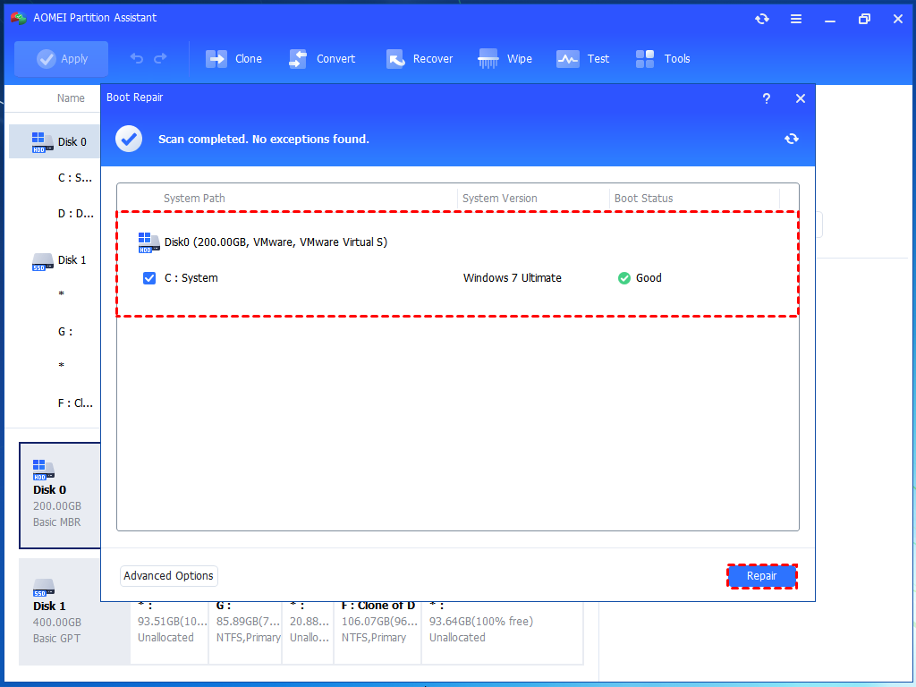This screenshot has height=687, width=916.
Task: Click the Name column header
Action: (71, 98)
